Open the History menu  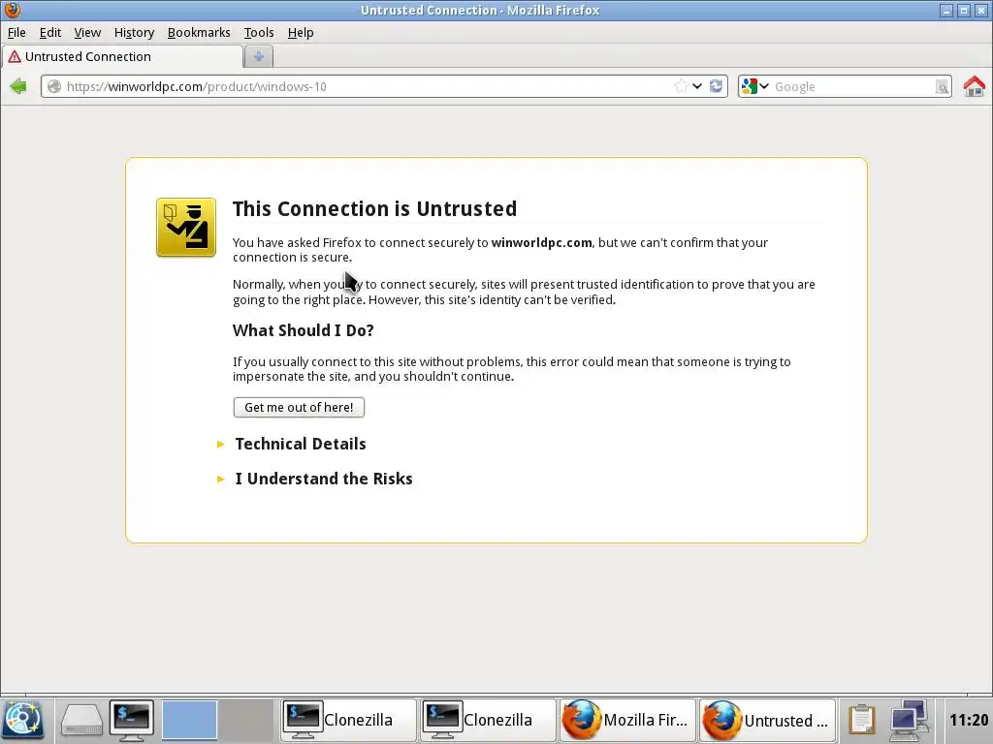point(134,32)
